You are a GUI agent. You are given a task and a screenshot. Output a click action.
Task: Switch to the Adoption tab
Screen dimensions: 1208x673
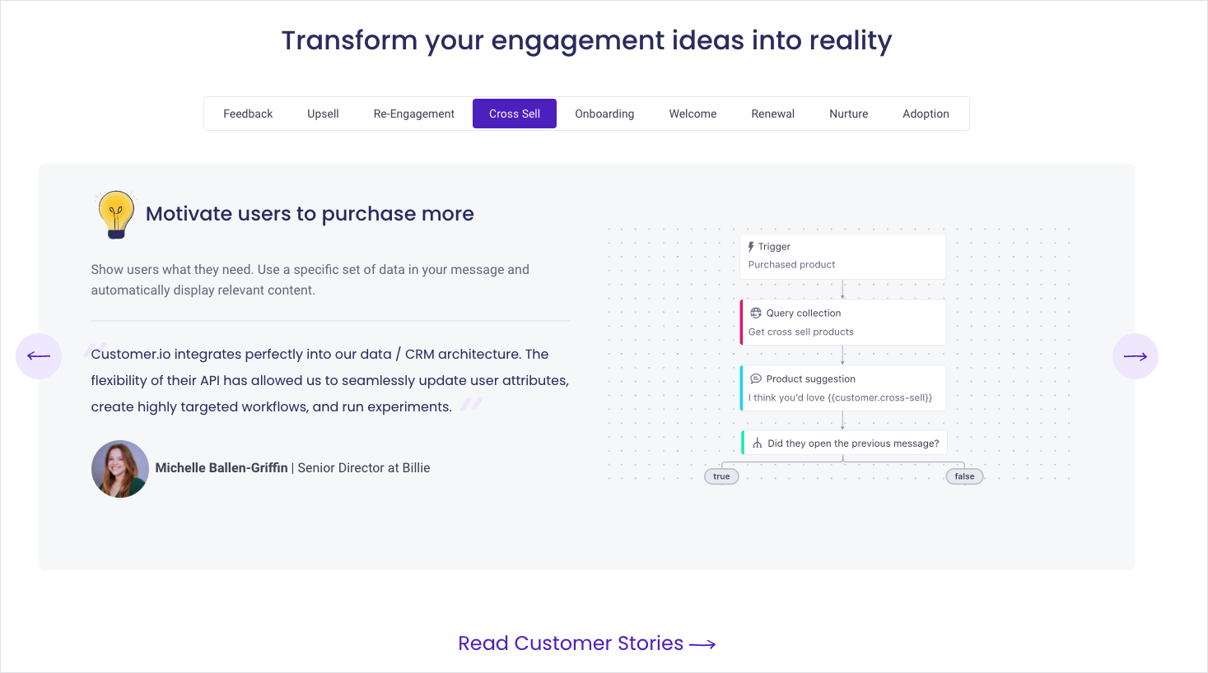(x=926, y=114)
